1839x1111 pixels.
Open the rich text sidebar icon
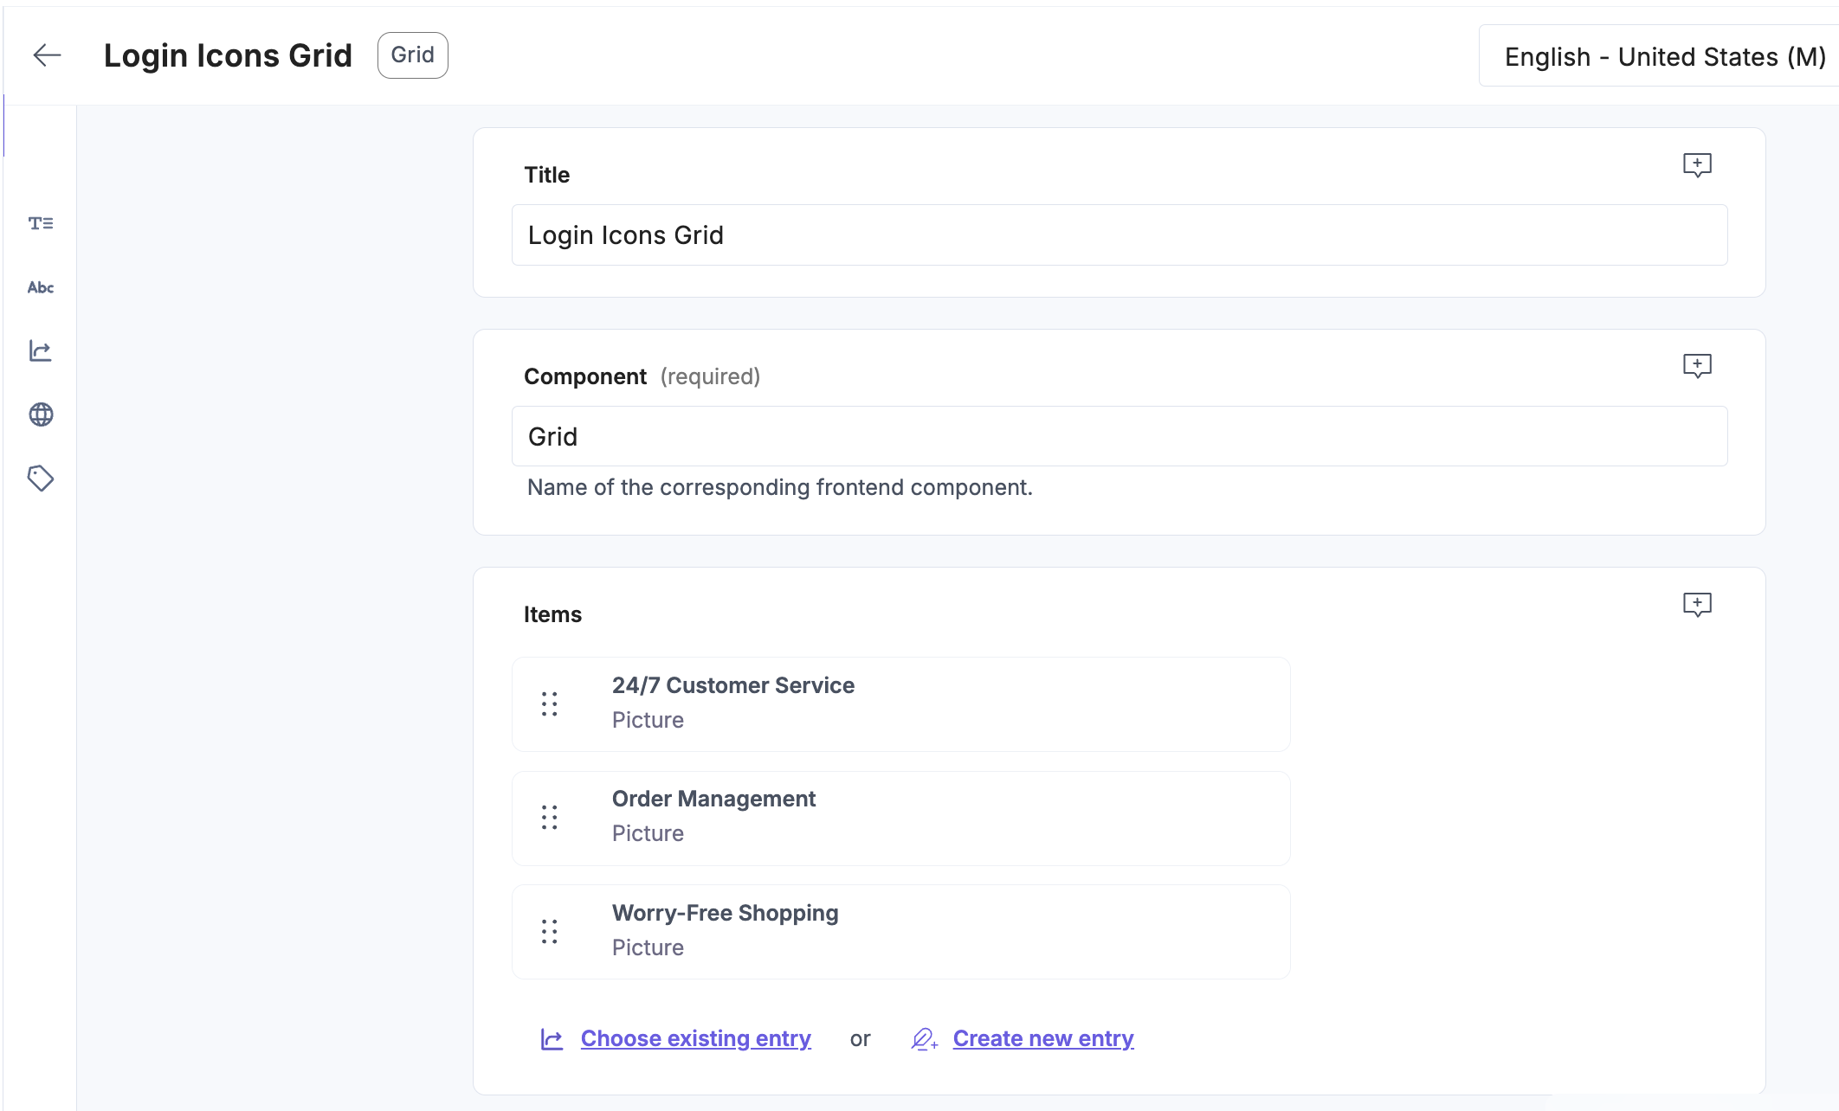point(41,223)
